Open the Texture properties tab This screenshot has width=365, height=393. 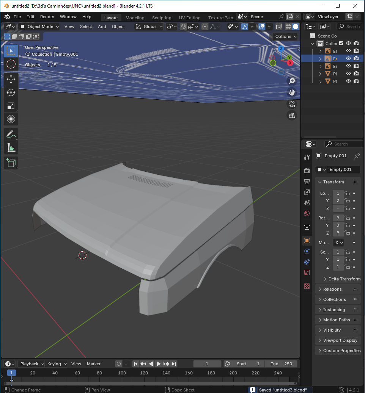(x=307, y=286)
